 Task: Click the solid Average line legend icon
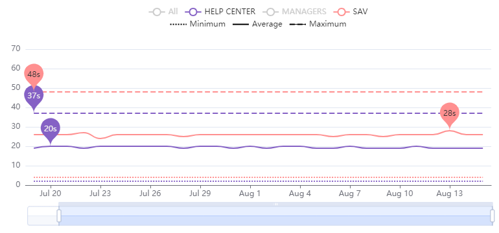click(240, 24)
